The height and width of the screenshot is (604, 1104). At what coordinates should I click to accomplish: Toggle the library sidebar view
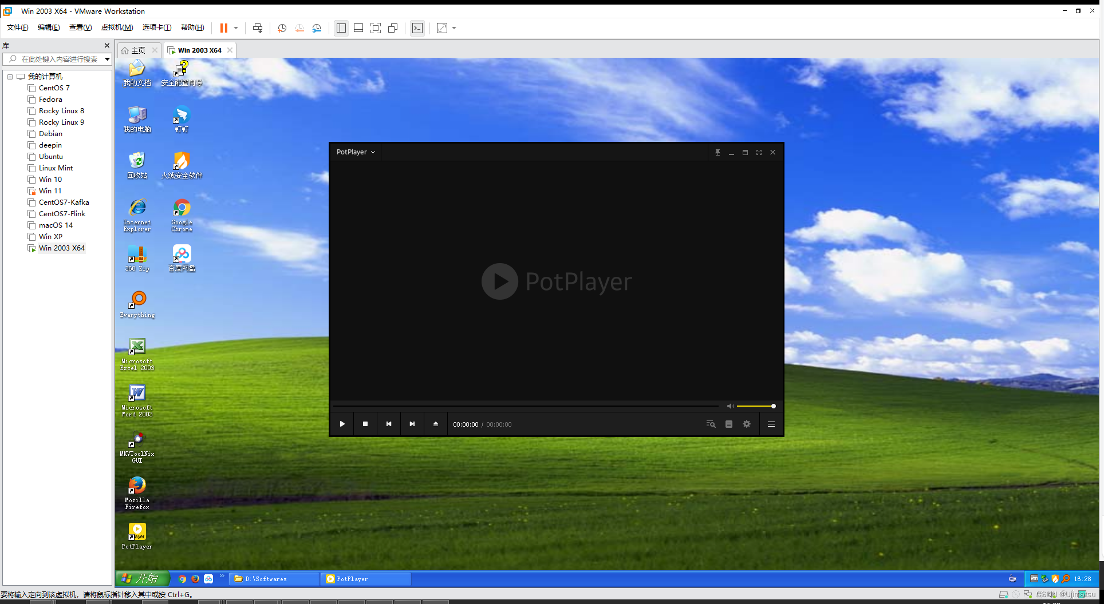tap(341, 28)
